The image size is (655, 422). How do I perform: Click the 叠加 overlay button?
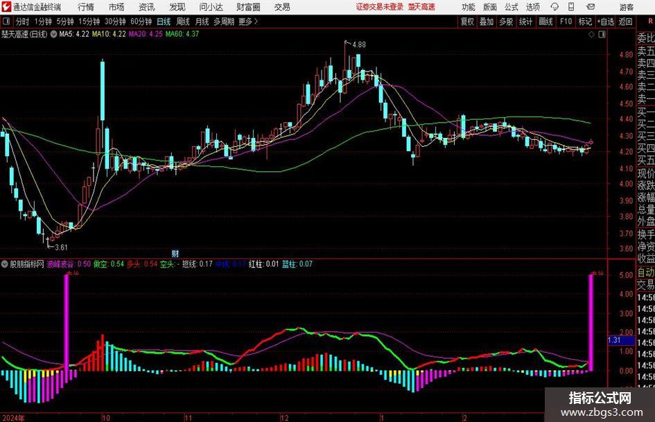[x=487, y=21]
